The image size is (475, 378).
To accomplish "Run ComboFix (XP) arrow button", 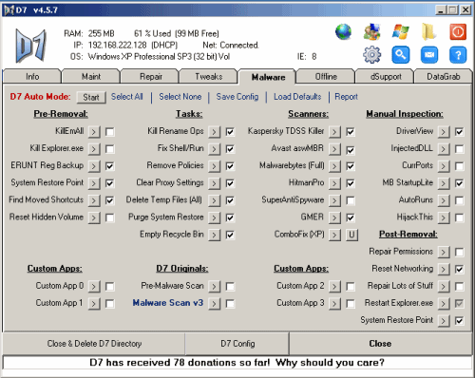I will [x=334, y=235].
